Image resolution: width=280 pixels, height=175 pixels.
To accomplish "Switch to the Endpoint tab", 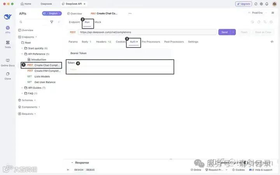I will pos(74,22).
